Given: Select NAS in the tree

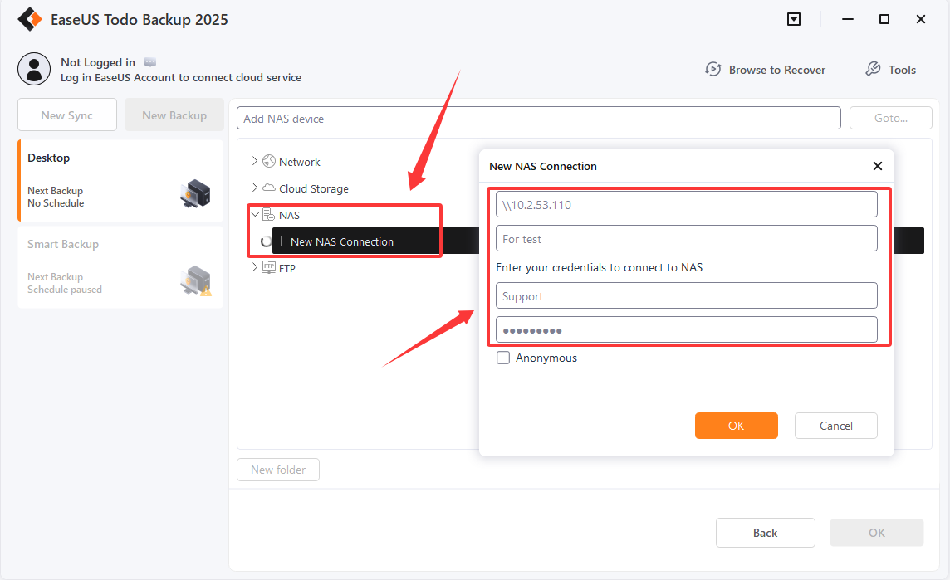Looking at the screenshot, I should click(289, 215).
